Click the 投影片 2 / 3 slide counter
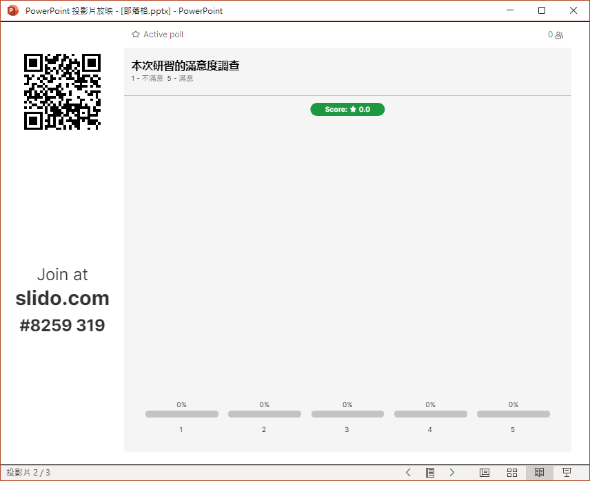Screen dimensions: 590x481 pyautogui.click(x=28, y=472)
